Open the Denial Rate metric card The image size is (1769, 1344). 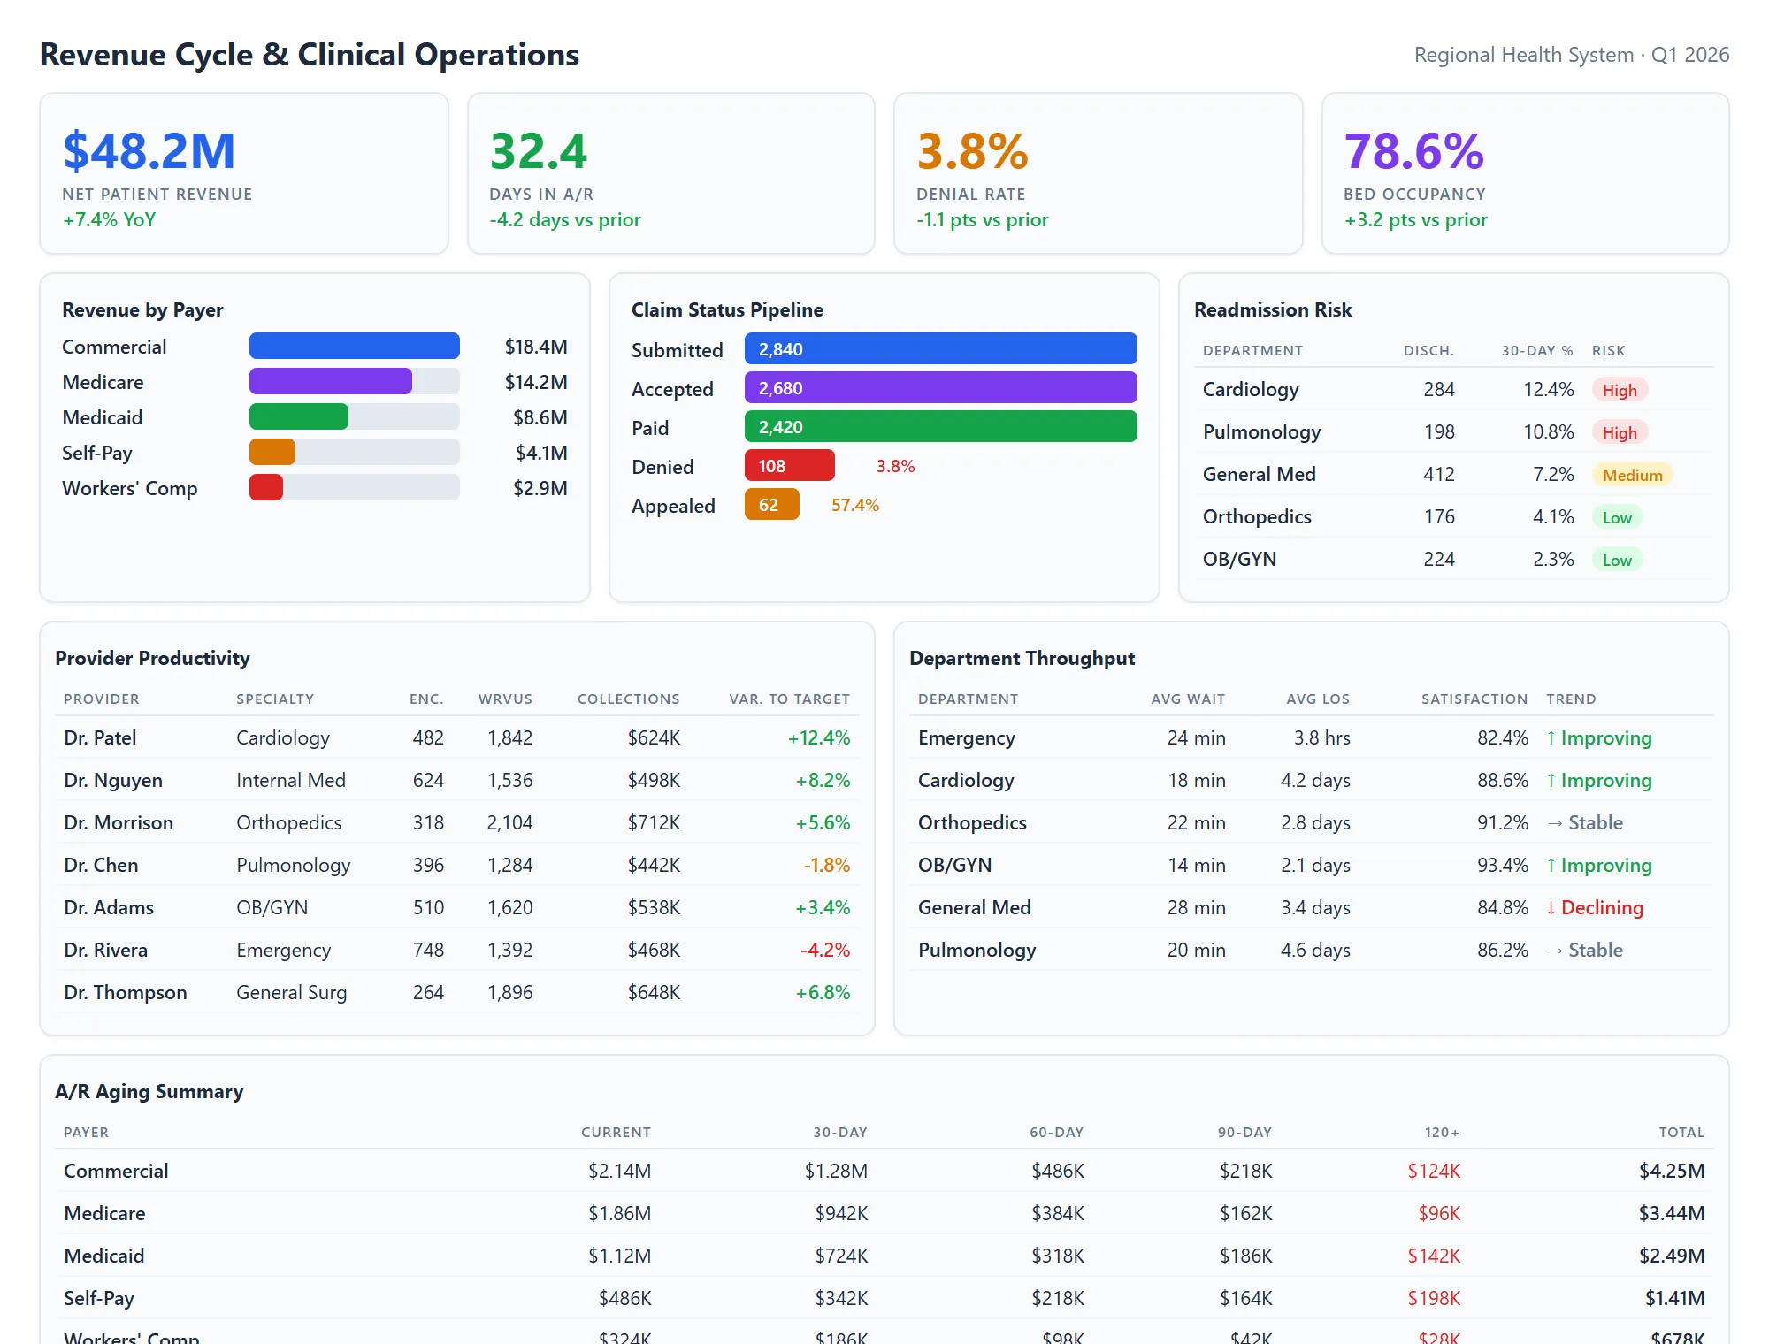coord(1098,173)
